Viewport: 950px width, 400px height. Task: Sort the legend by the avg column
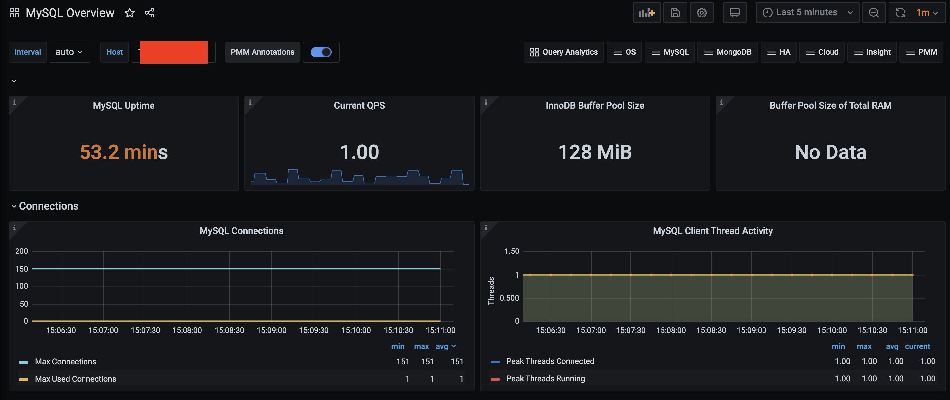pyautogui.click(x=442, y=347)
